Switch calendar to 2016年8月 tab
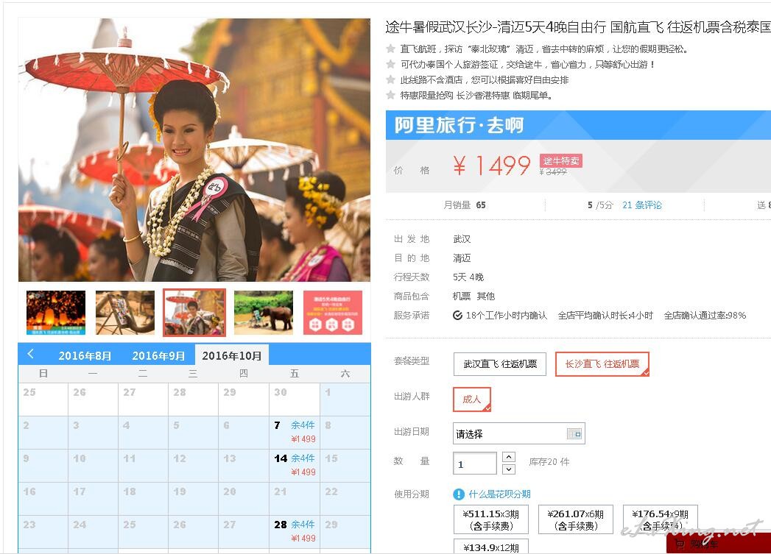The image size is (771, 554). pos(85,355)
